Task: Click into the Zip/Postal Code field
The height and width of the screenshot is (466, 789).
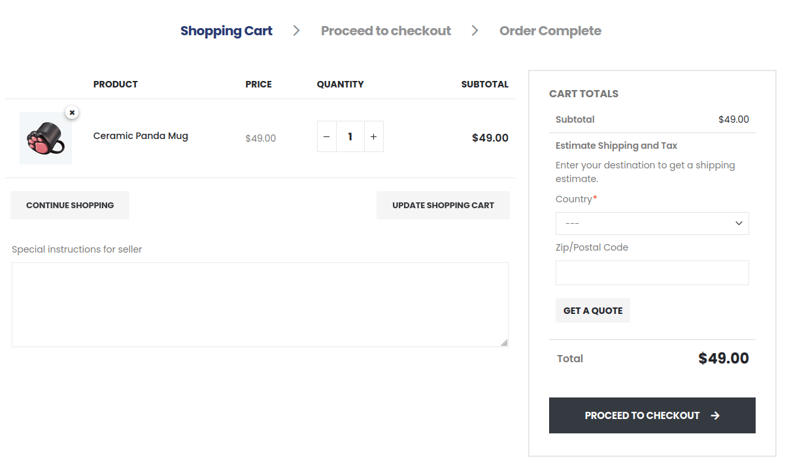Action: (652, 273)
